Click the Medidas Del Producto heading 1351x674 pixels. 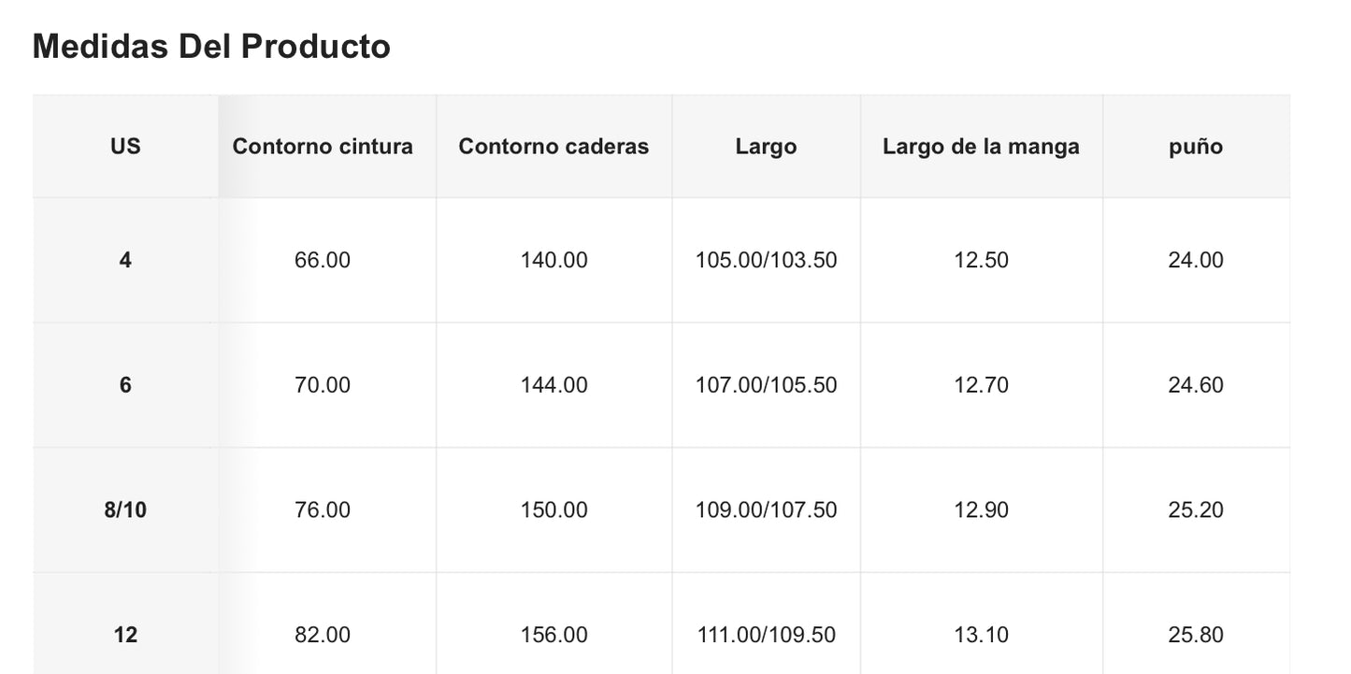(x=211, y=47)
